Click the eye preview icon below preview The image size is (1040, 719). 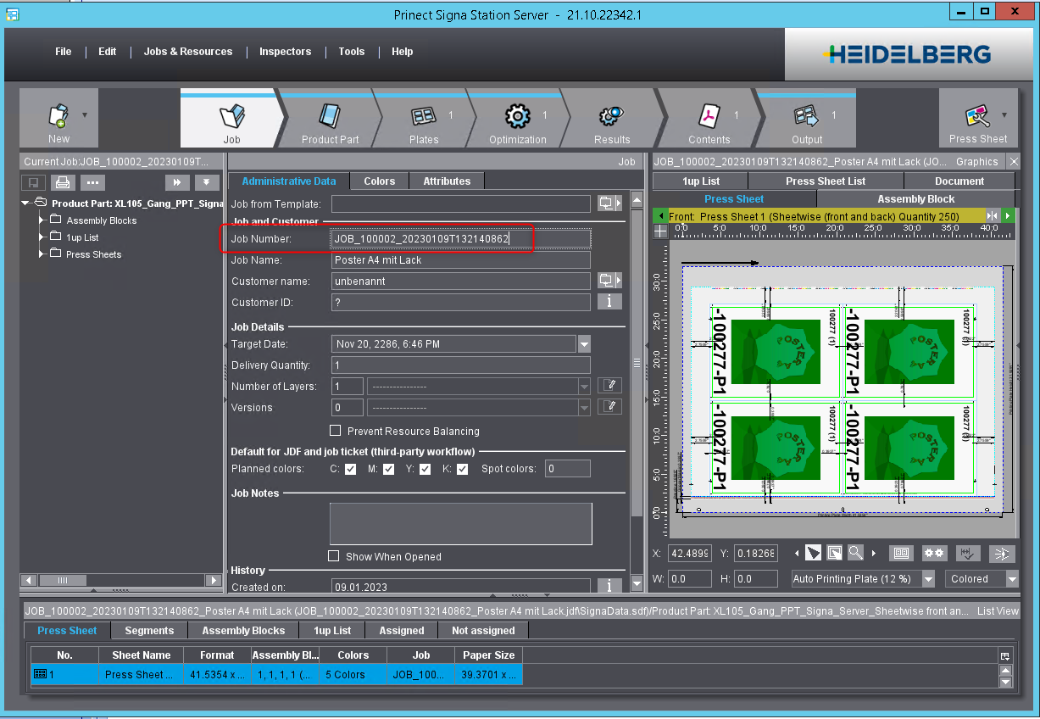tap(1002, 554)
